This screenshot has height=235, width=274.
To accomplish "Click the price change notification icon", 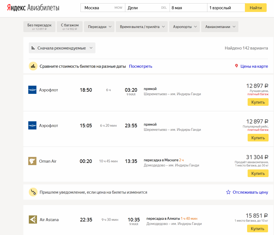I will pyautogui.click(x=33, y=192).
